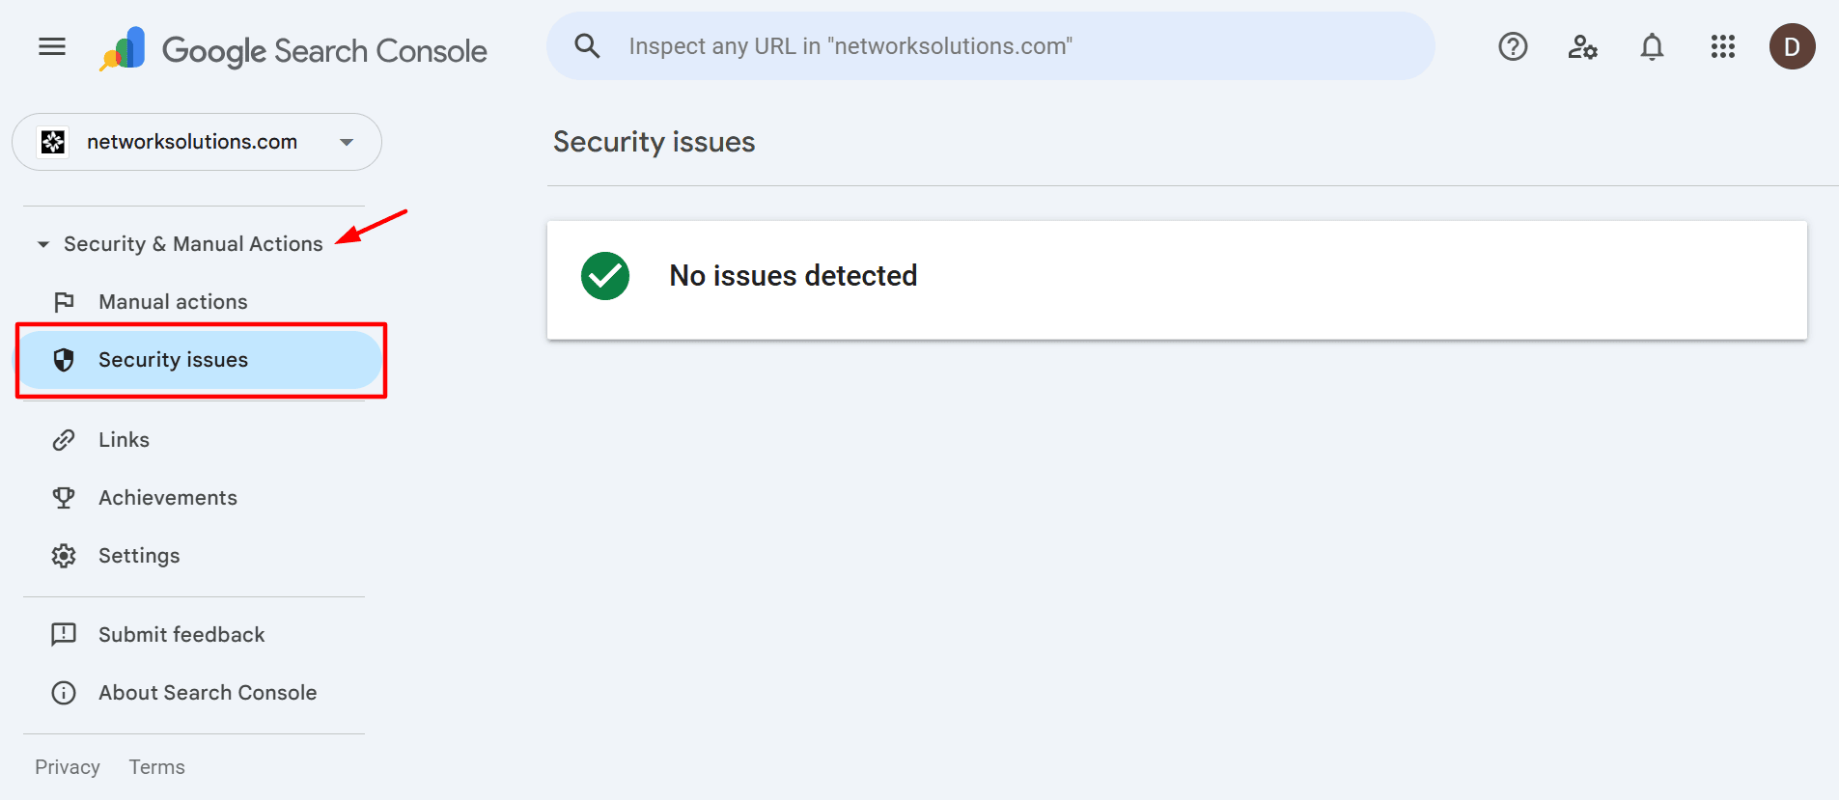Select the Security issues shield icon
1839x800 pixels.
click(64, 359)
